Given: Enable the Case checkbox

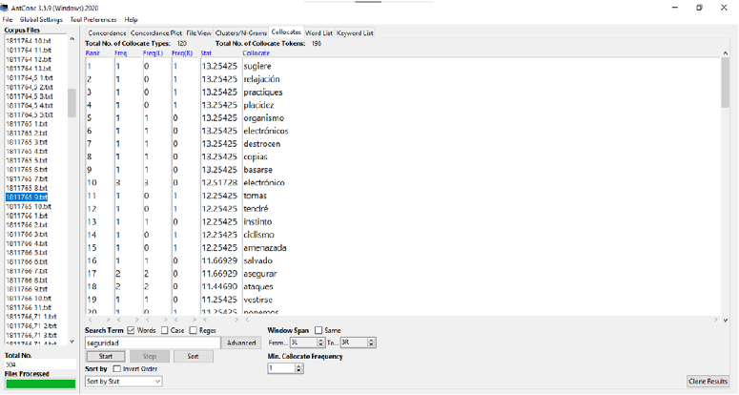Looking at the screenshot, I should point(163,330).
